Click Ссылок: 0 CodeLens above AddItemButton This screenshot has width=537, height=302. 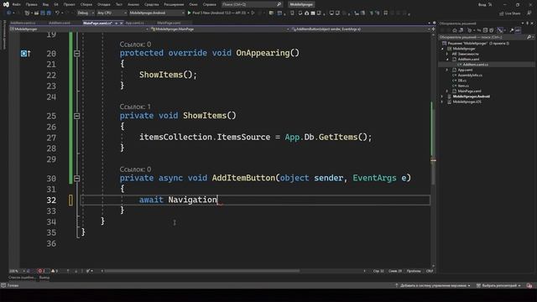click(x=135, y=169)
